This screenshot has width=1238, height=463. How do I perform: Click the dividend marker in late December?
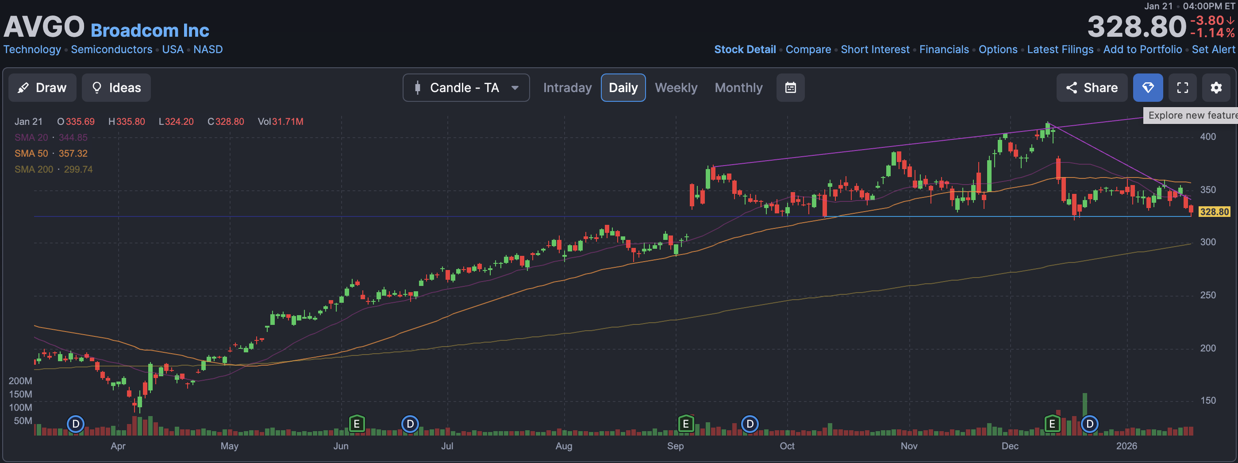coord(1089,424)
